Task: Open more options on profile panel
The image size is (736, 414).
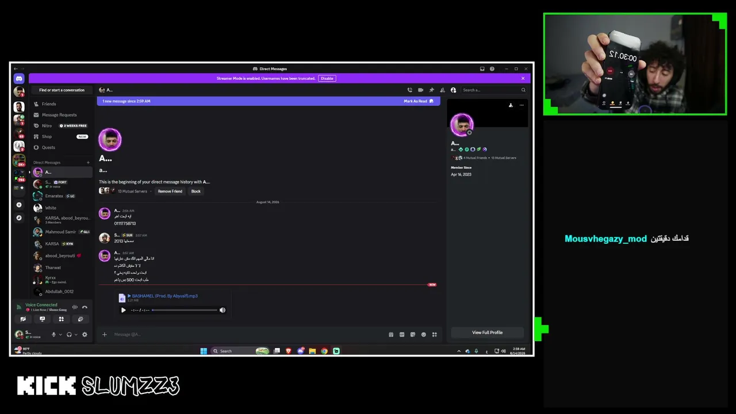Action: (522, 105)
